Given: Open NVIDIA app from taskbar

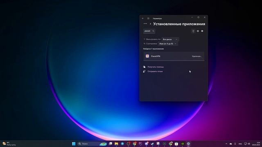Looking at the screenshot, I should click(182, 144).
